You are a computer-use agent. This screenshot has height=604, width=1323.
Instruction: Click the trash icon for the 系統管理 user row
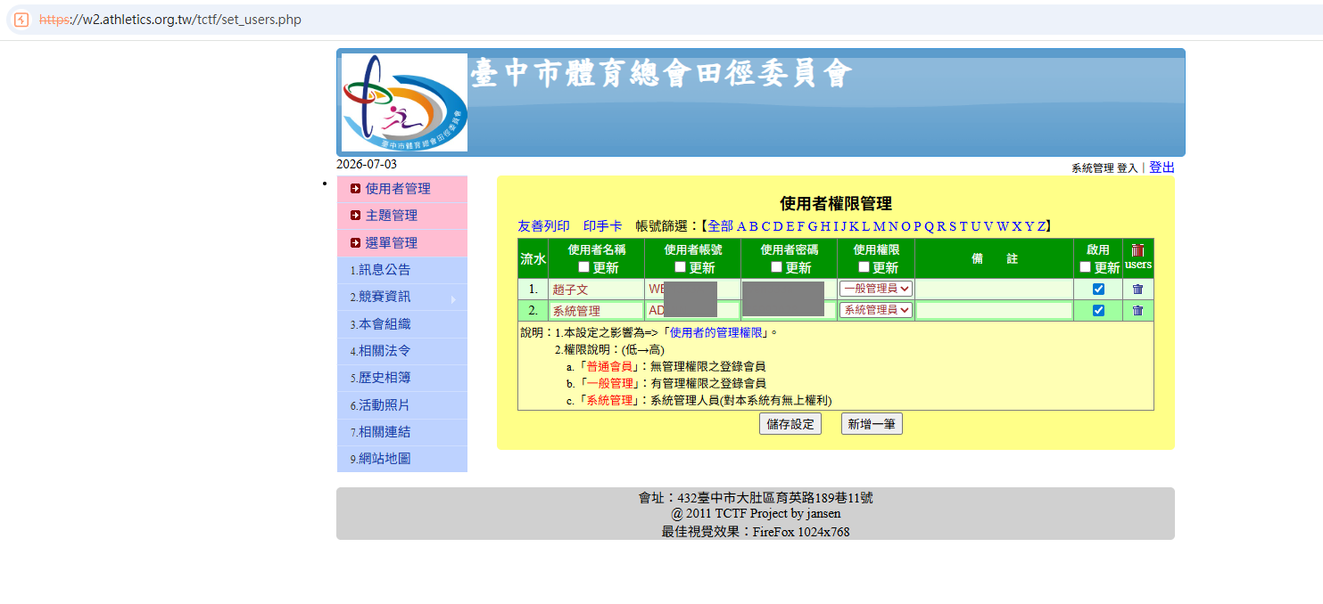point(1137,310)
